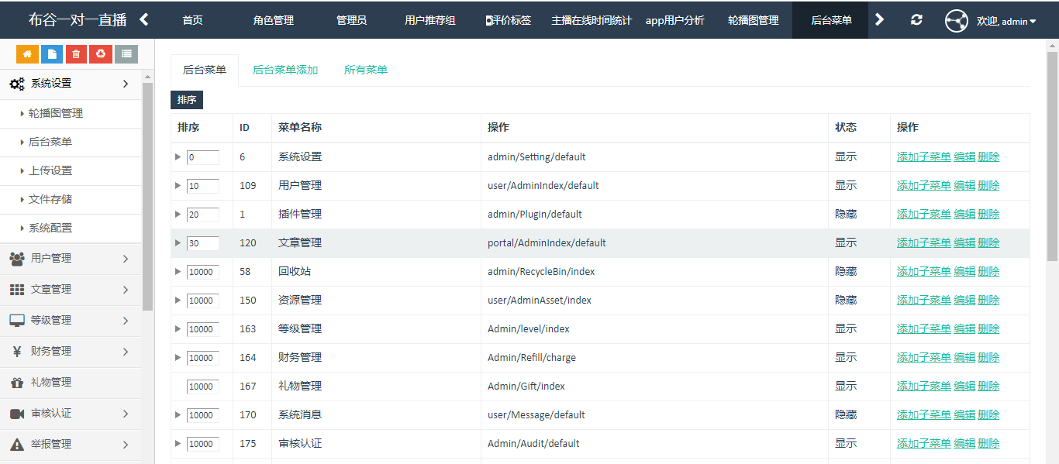Click the blue document icon button
This screenshot has height=464, width=1059.
pos(52,53)
